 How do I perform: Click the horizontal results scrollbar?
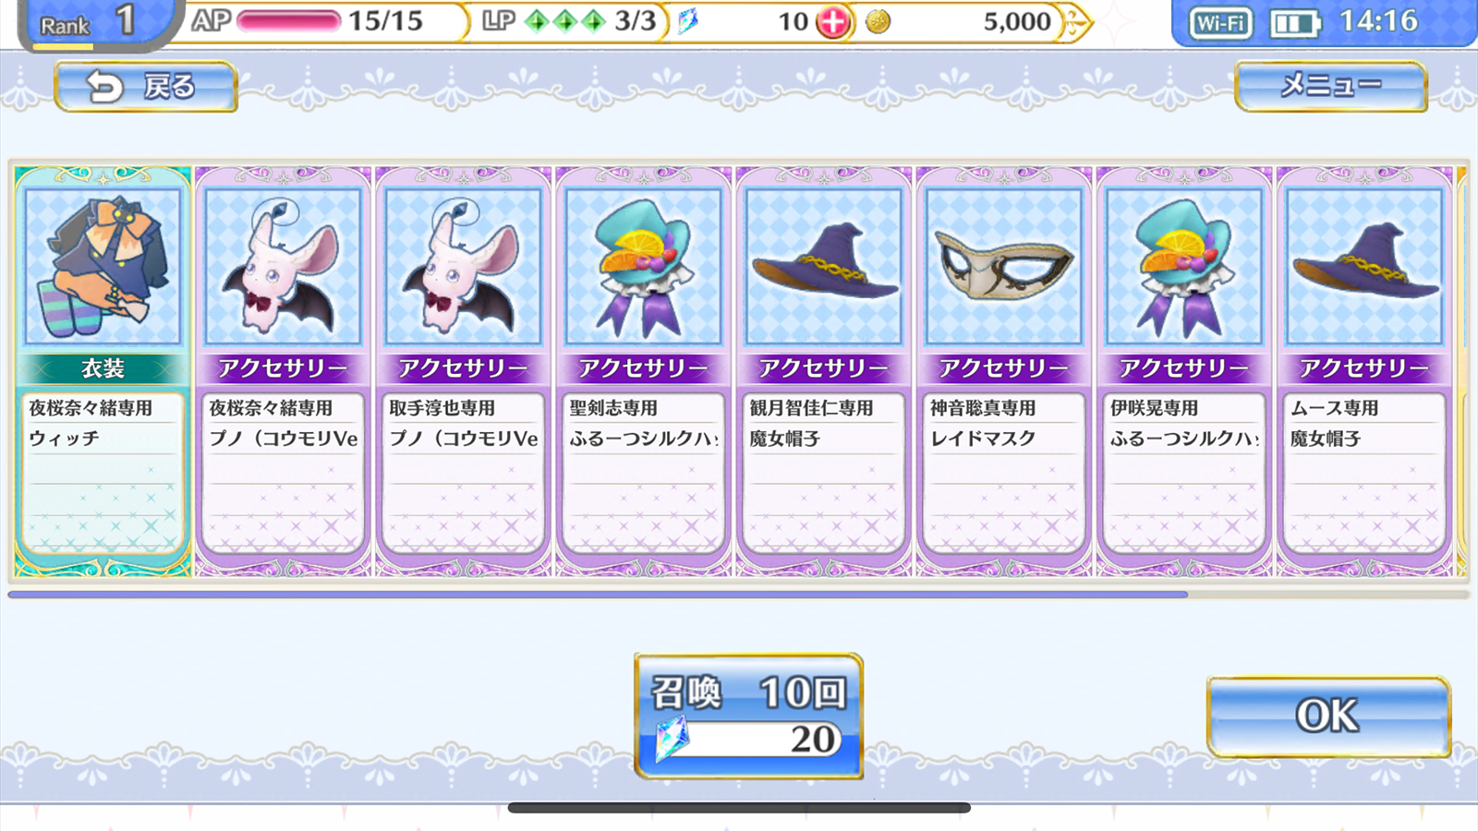pos(739,595)
